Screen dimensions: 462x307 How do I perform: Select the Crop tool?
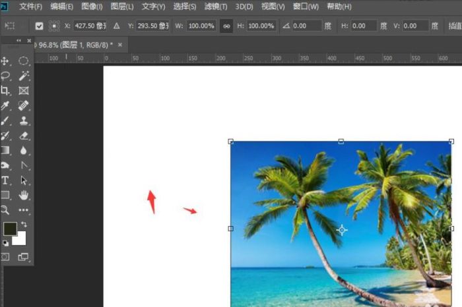5,91
